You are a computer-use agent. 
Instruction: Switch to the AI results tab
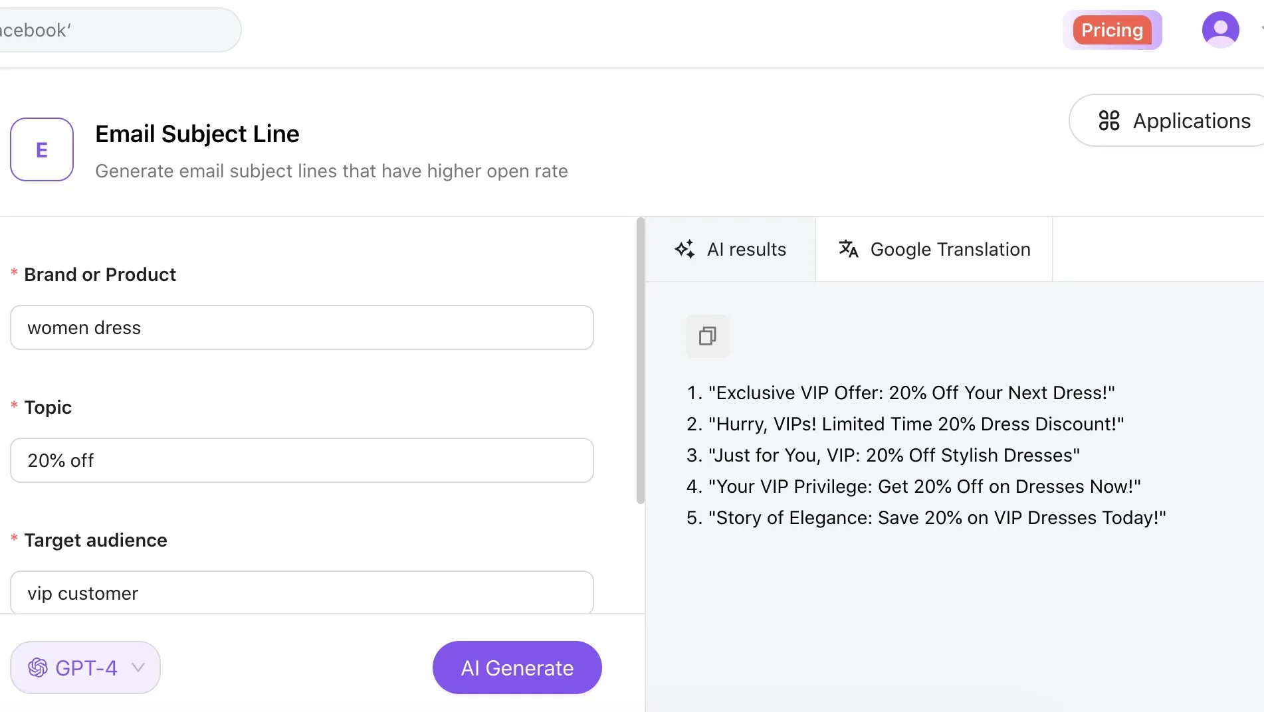[731, 249]
